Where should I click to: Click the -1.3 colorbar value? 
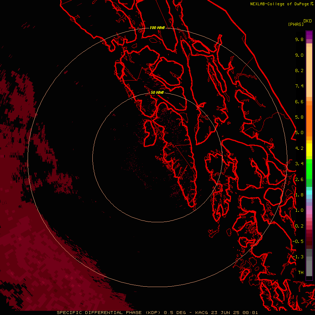pos(298,257)
